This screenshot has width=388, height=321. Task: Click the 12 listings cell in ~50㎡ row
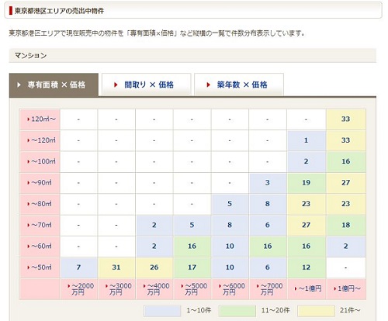pyautogui.click(x=307, y=267)
